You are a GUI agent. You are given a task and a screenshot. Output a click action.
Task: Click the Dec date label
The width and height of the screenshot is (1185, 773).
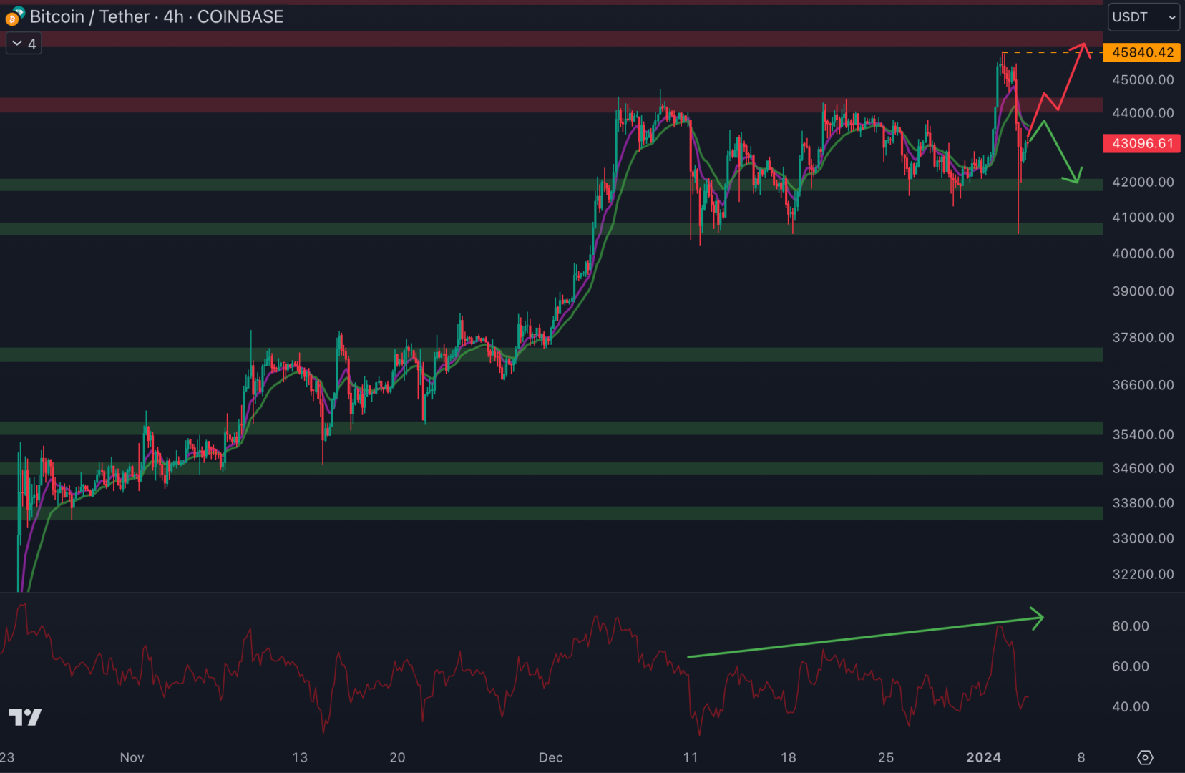[551, 757]
